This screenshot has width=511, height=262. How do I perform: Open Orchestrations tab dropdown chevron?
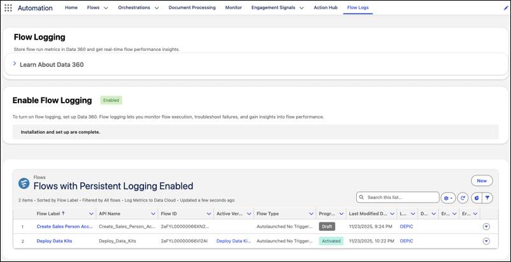coord(157,8)
